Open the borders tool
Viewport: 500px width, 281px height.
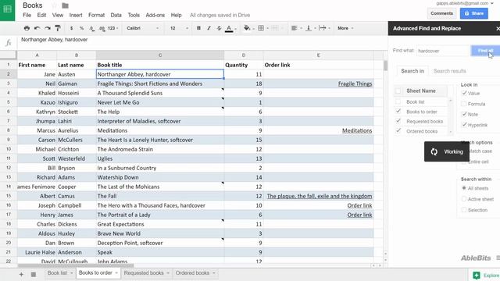261,28
